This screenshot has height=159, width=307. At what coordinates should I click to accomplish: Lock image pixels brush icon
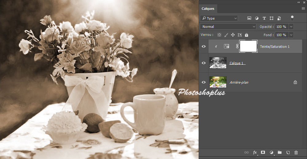coord(226,35)
